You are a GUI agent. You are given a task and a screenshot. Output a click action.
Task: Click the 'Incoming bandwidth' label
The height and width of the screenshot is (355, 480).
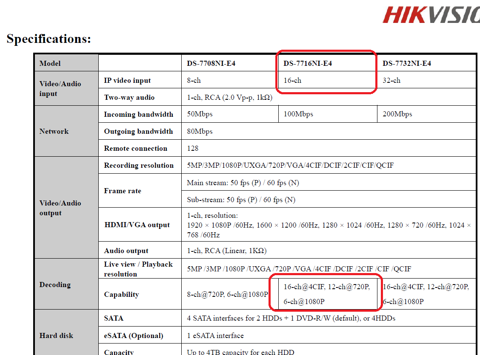(x=139, y=114)
